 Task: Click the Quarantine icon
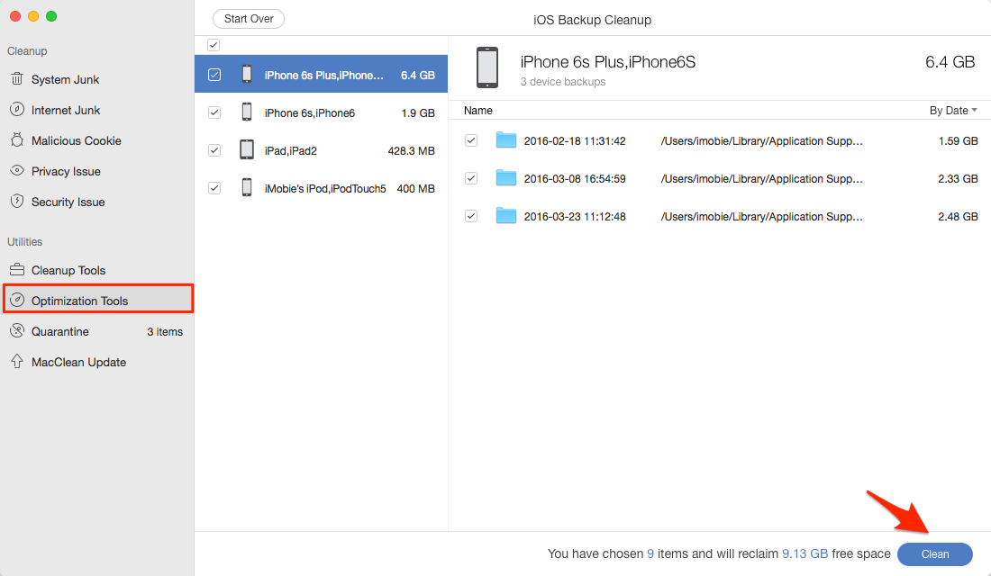pos(17,331)
